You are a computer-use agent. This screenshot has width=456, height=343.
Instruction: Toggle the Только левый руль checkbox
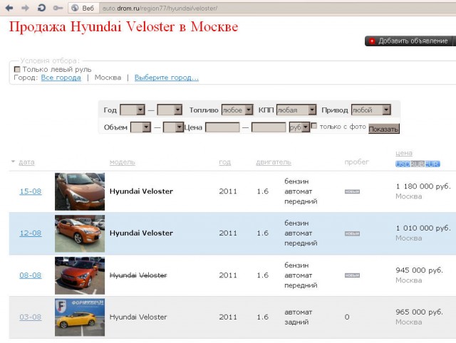(17, 70)
